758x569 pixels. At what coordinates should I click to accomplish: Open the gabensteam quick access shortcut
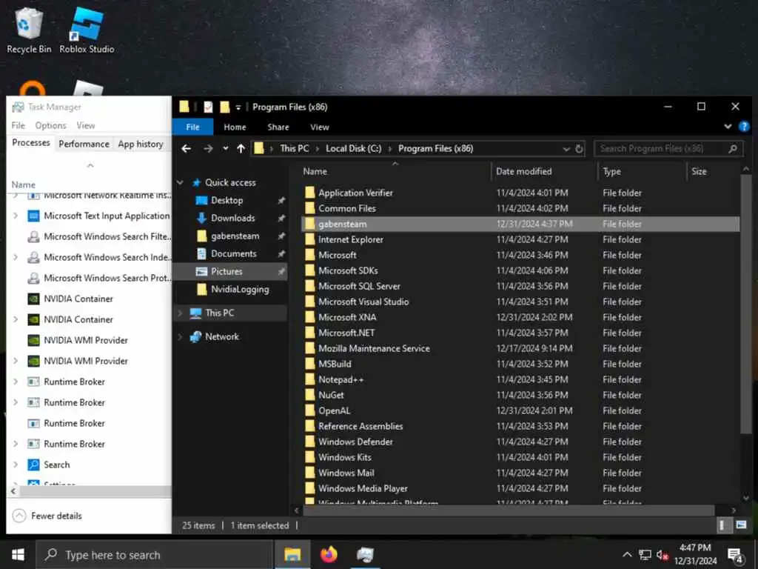(x=235, y=236)
